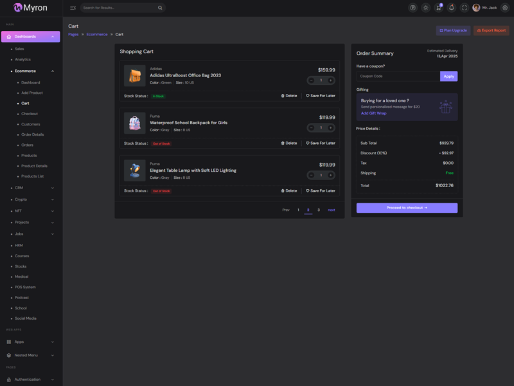Click the search magnifier icon
This screenshot has height=386, width=514.
tap(160, 8)
